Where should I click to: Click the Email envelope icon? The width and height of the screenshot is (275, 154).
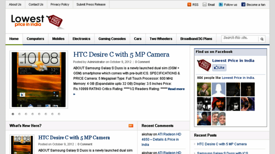point(205,5)
